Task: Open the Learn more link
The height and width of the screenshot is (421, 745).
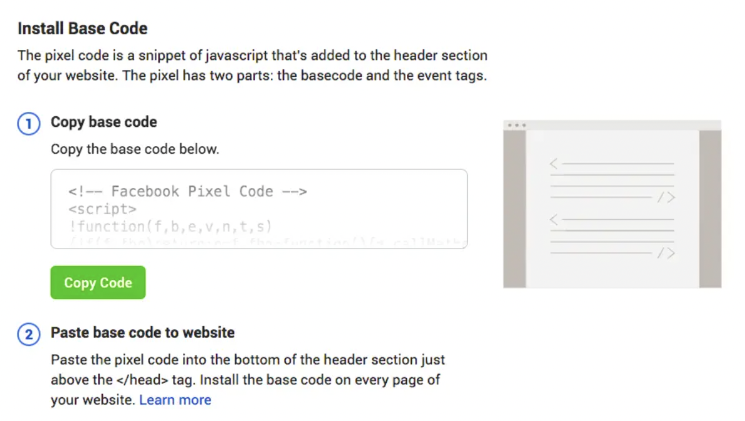Action: coord(175,400)
